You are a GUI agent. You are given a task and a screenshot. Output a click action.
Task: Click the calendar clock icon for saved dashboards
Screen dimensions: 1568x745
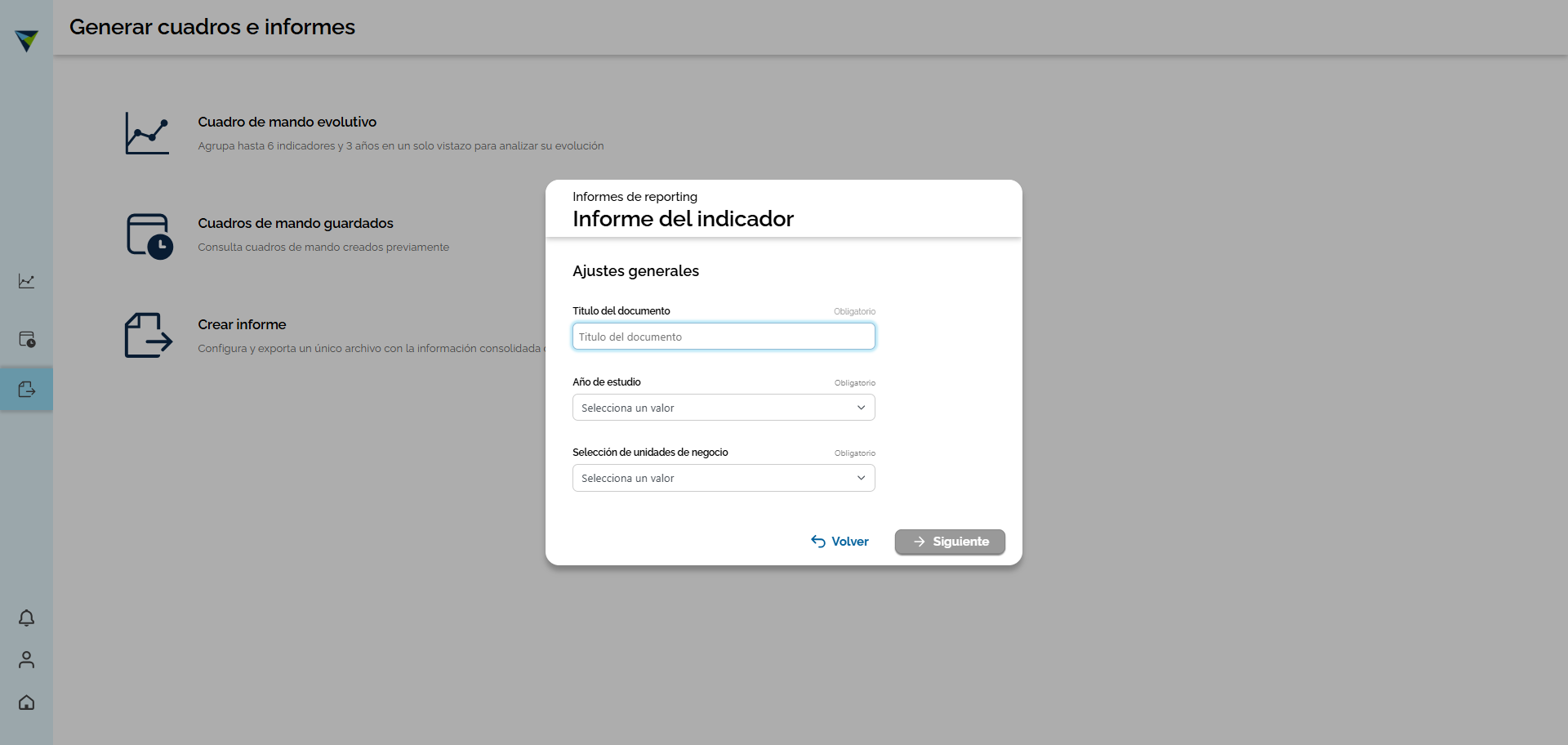pyautogui.click(x=149, y=235)
